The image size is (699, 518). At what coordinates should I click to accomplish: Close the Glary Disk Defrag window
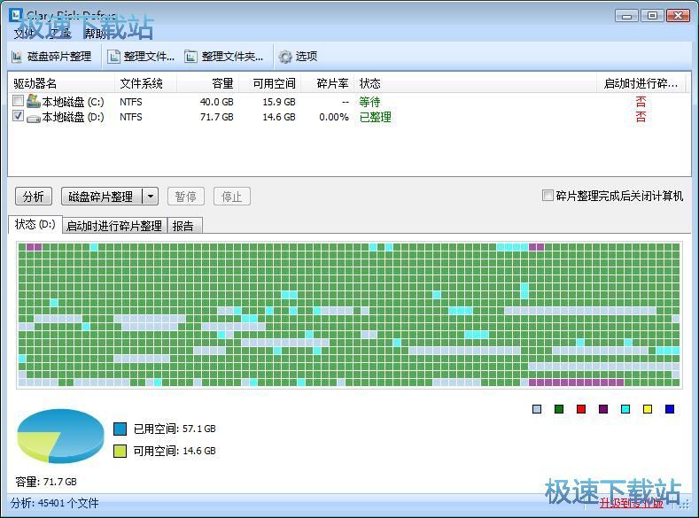pyautogui.click(x=678, y=16)
